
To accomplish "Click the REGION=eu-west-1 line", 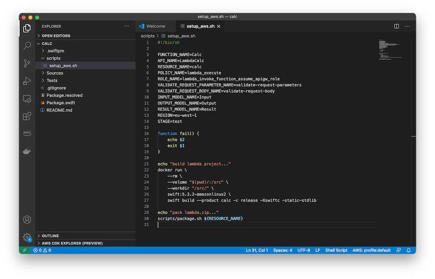I will click(177, 115).
